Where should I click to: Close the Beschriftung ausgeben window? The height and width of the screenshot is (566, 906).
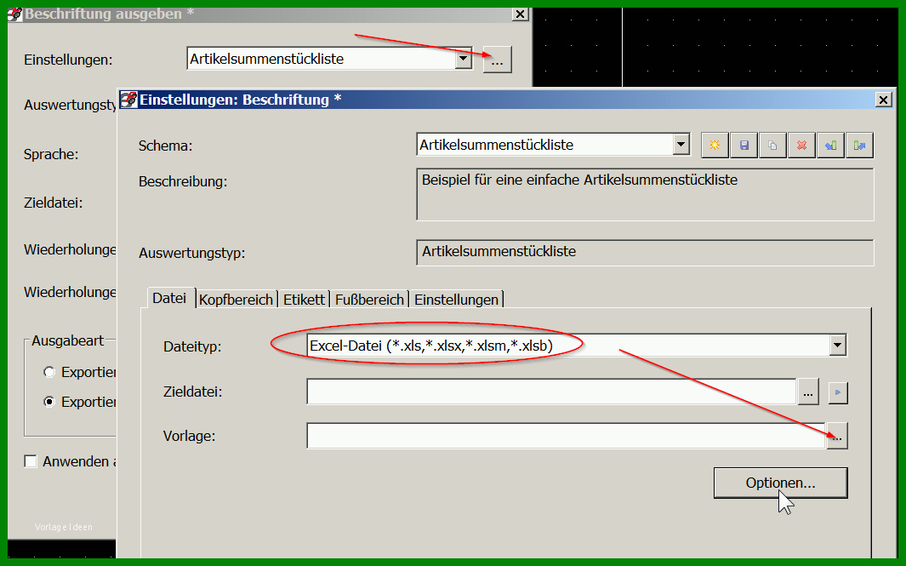(x=520, y=14)
